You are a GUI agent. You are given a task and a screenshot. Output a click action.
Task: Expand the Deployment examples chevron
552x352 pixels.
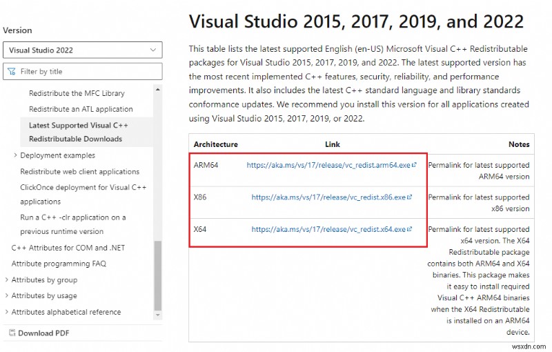click(x=15, y=155)
